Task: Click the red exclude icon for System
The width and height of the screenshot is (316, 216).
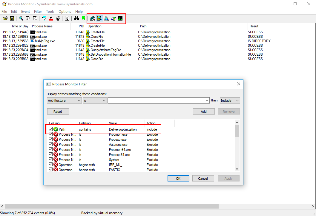Action: [56, 159]
